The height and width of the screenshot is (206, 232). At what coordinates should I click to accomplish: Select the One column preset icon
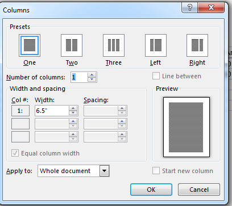(x=30, y=45)
